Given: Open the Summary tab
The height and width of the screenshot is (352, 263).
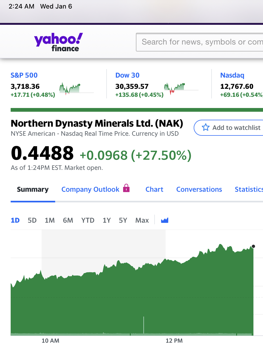Looking at the screenshot, I should coord(33,189).
